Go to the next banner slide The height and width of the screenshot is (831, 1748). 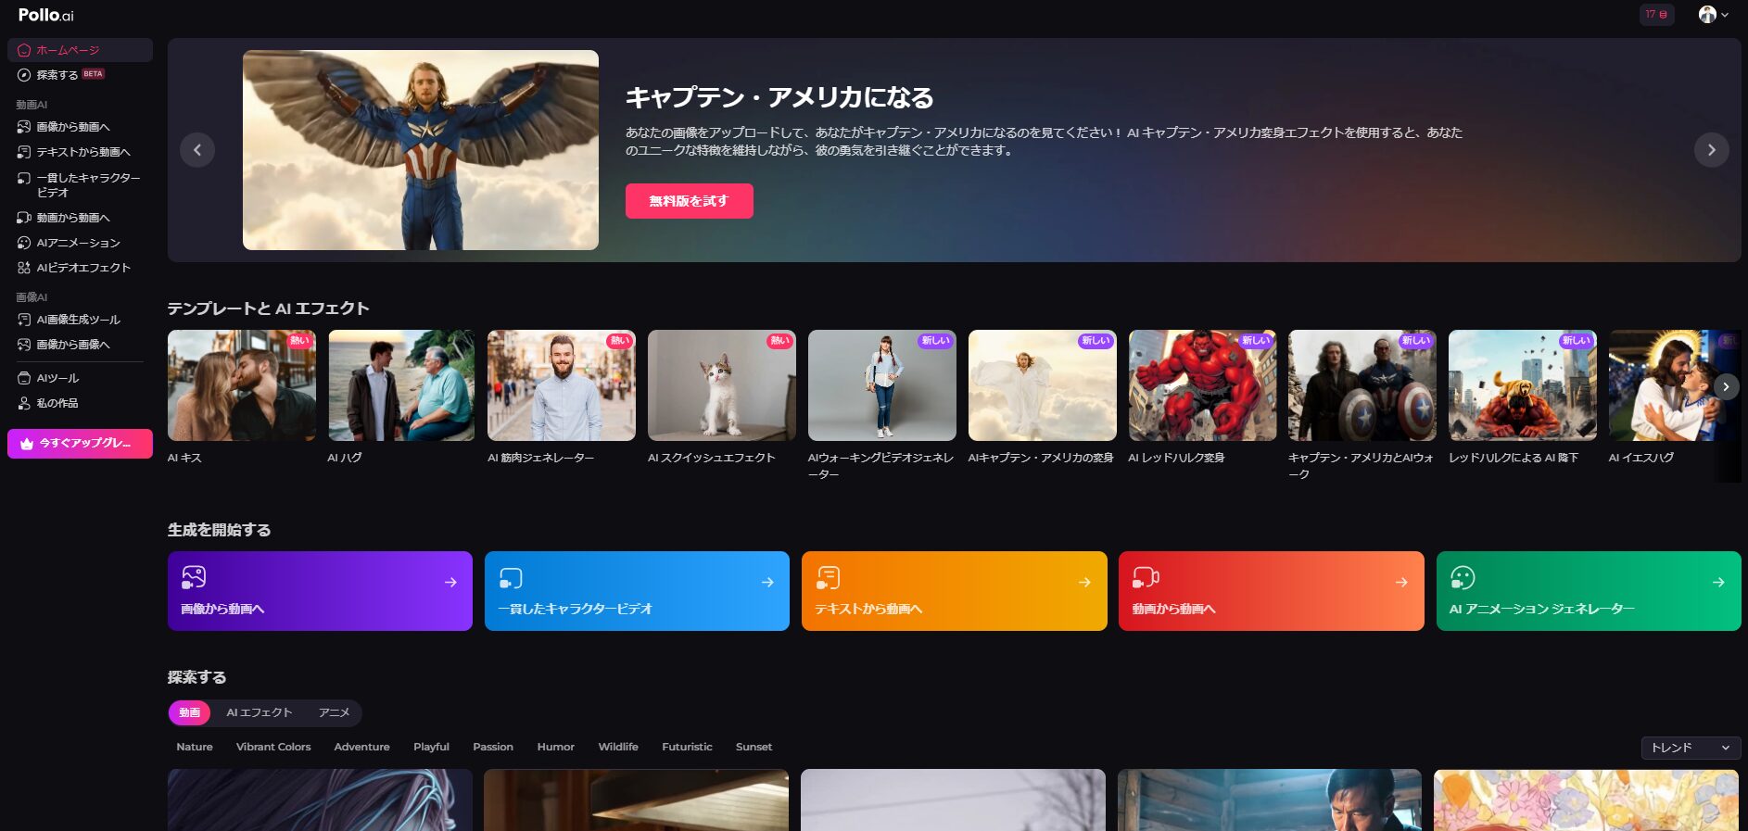pyautogui.click(x=1711, y=150)
